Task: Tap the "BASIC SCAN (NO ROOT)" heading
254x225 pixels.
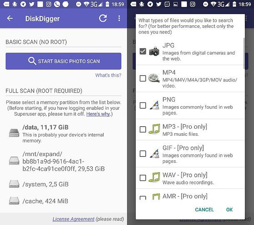Action: pos(36,42)
